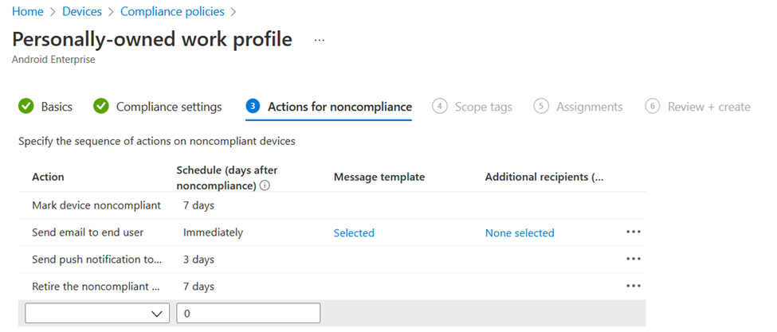Go to the Basics tab
This screenshot has height=332, width=777.
coord(57,107)
